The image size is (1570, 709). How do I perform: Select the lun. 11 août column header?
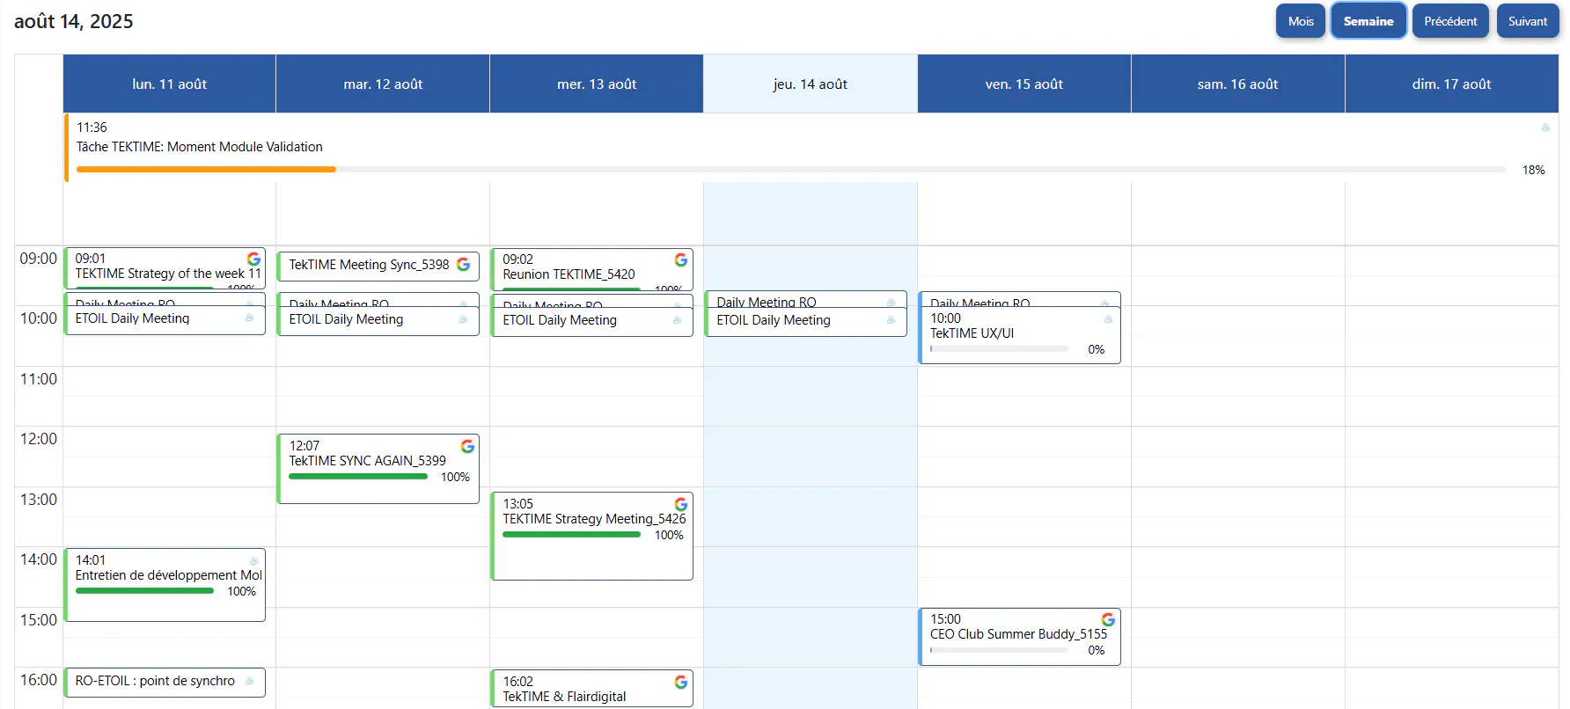coord(169,84)
